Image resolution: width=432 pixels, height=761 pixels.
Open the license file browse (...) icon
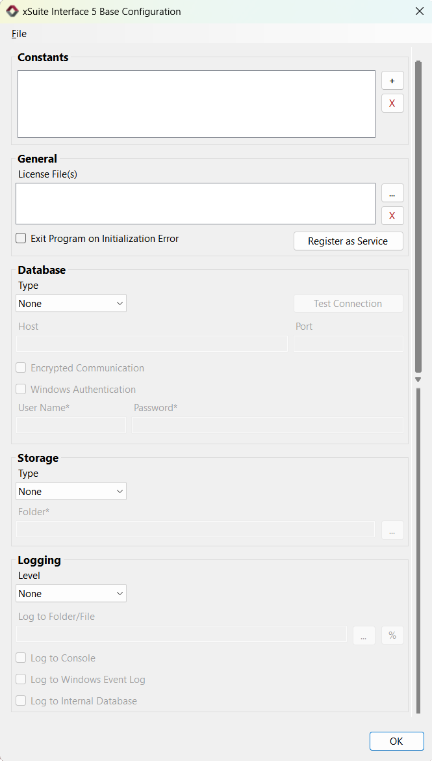pyautogui.click(x=392, y=193)
